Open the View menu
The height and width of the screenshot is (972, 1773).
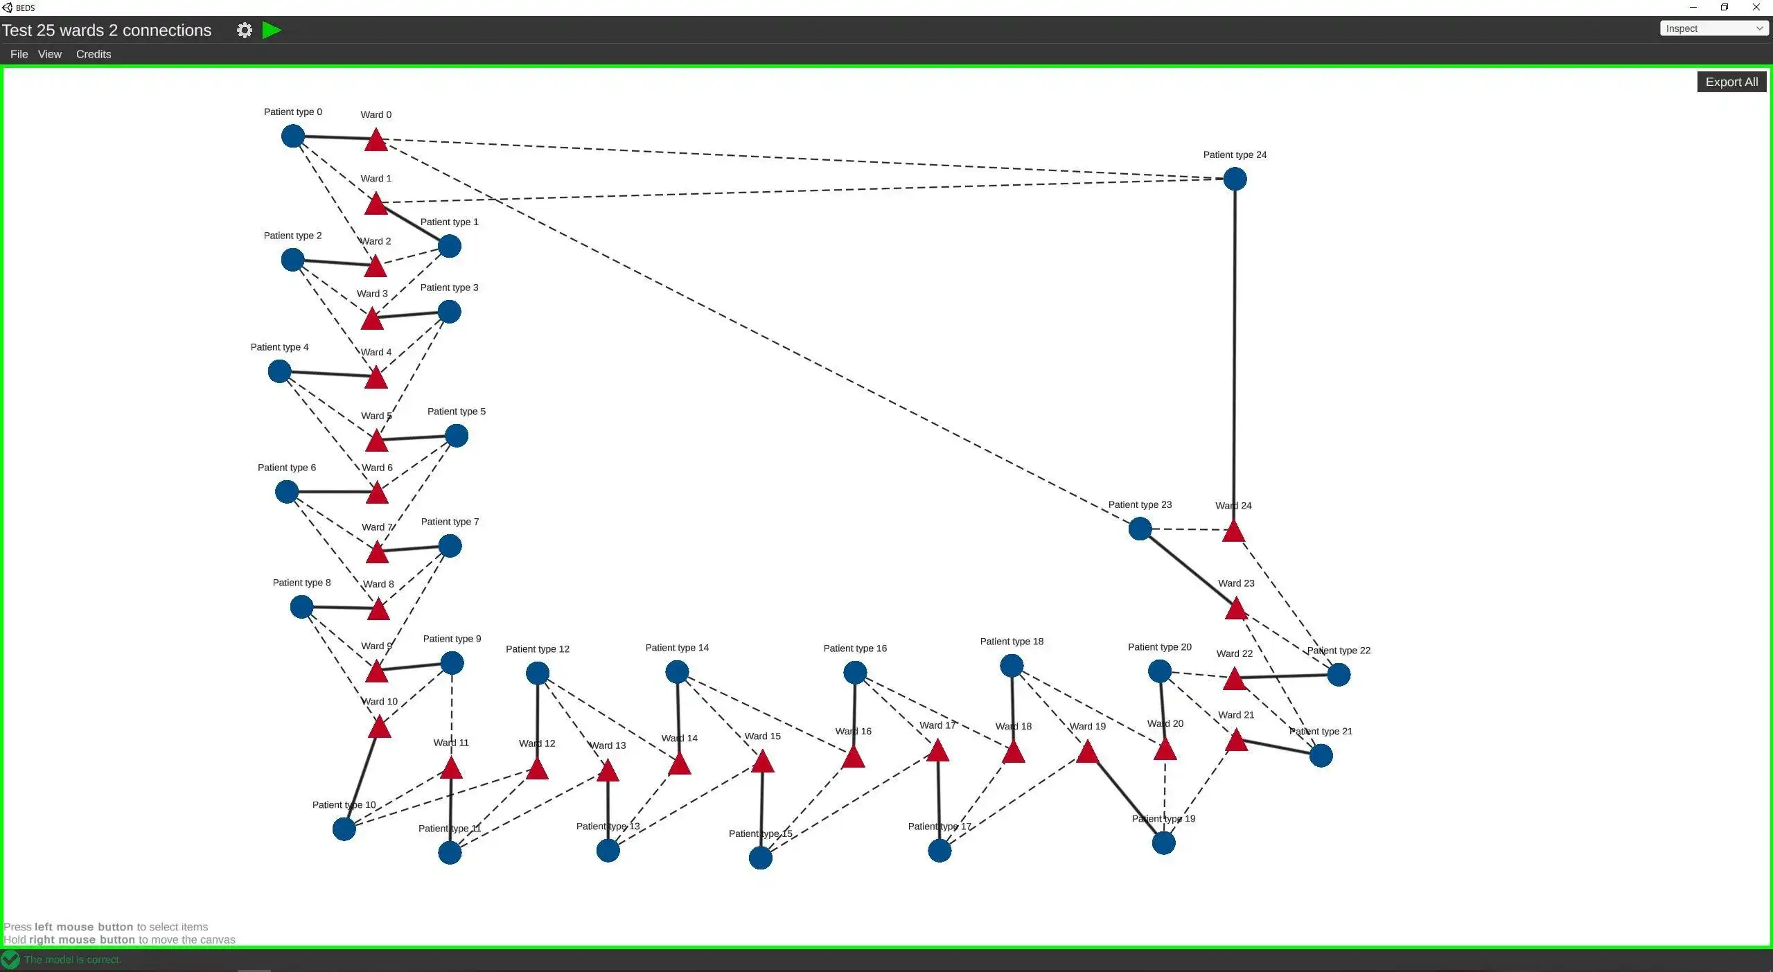[x=49, y=54]
